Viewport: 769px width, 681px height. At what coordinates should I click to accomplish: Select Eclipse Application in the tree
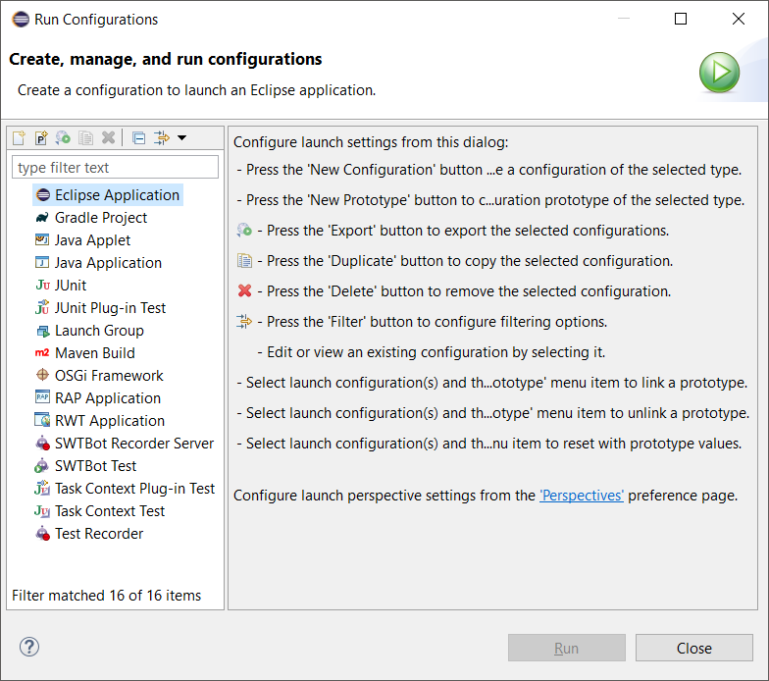(x=117, y=195)
